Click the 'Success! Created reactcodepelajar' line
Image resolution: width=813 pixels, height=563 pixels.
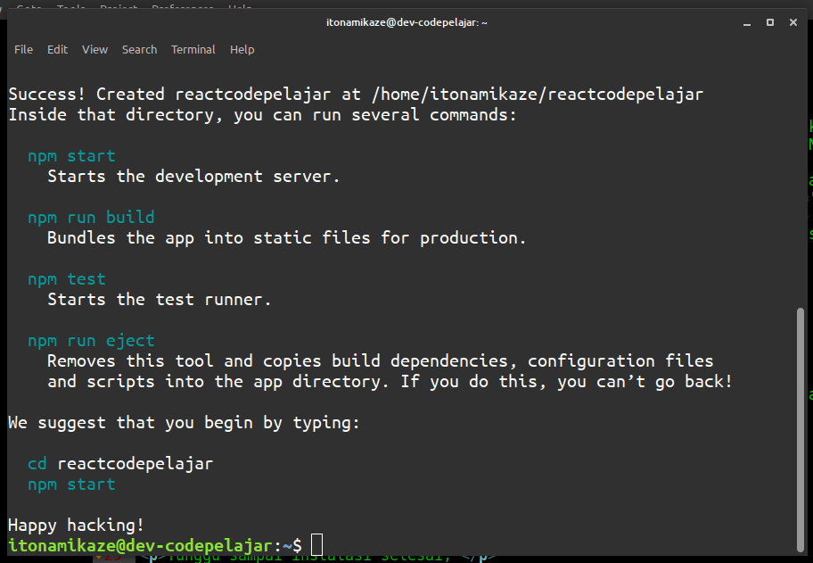click(356, 94)
